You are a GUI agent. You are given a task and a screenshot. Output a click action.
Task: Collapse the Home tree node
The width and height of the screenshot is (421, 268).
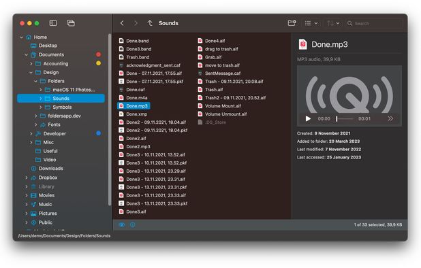pos(22,37)
